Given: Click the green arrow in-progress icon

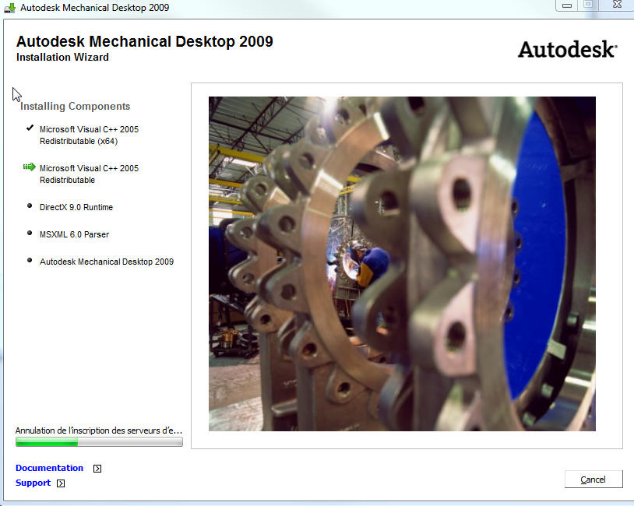Looking at the screenshot, I should click(x=29, y=167).
